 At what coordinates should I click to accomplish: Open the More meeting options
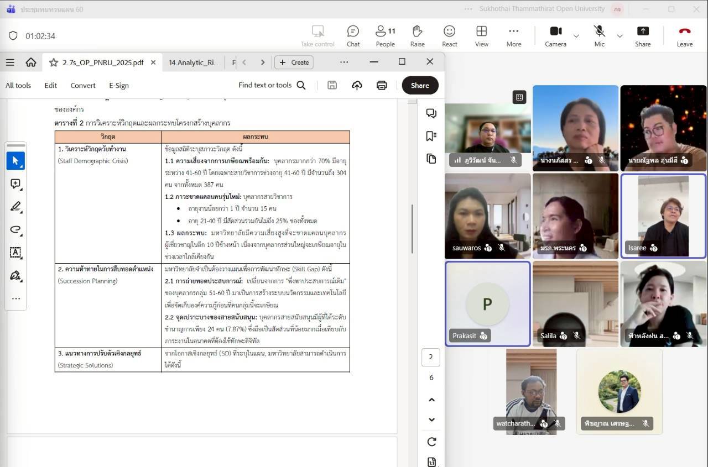point(513,36)
